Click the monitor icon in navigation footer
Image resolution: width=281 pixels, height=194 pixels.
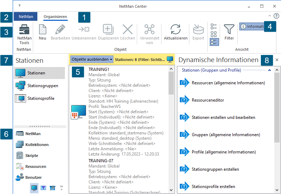coord(34,188)
